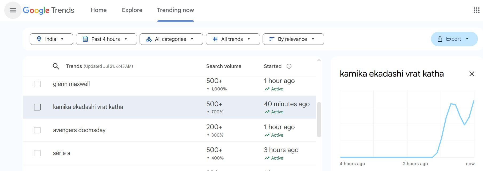Image resolution: width=483 pixels, height=171 pixels.
Task: Open the glenn maxwell trend
Action: [71, 84]
